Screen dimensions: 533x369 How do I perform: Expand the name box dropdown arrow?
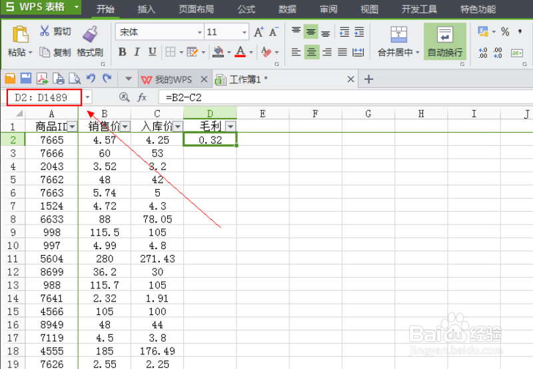point(87,97)
